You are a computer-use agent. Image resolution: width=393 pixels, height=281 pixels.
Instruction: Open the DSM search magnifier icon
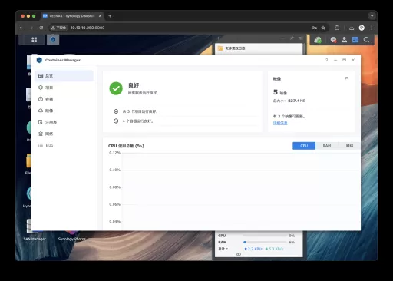click(x=366, y=40)
